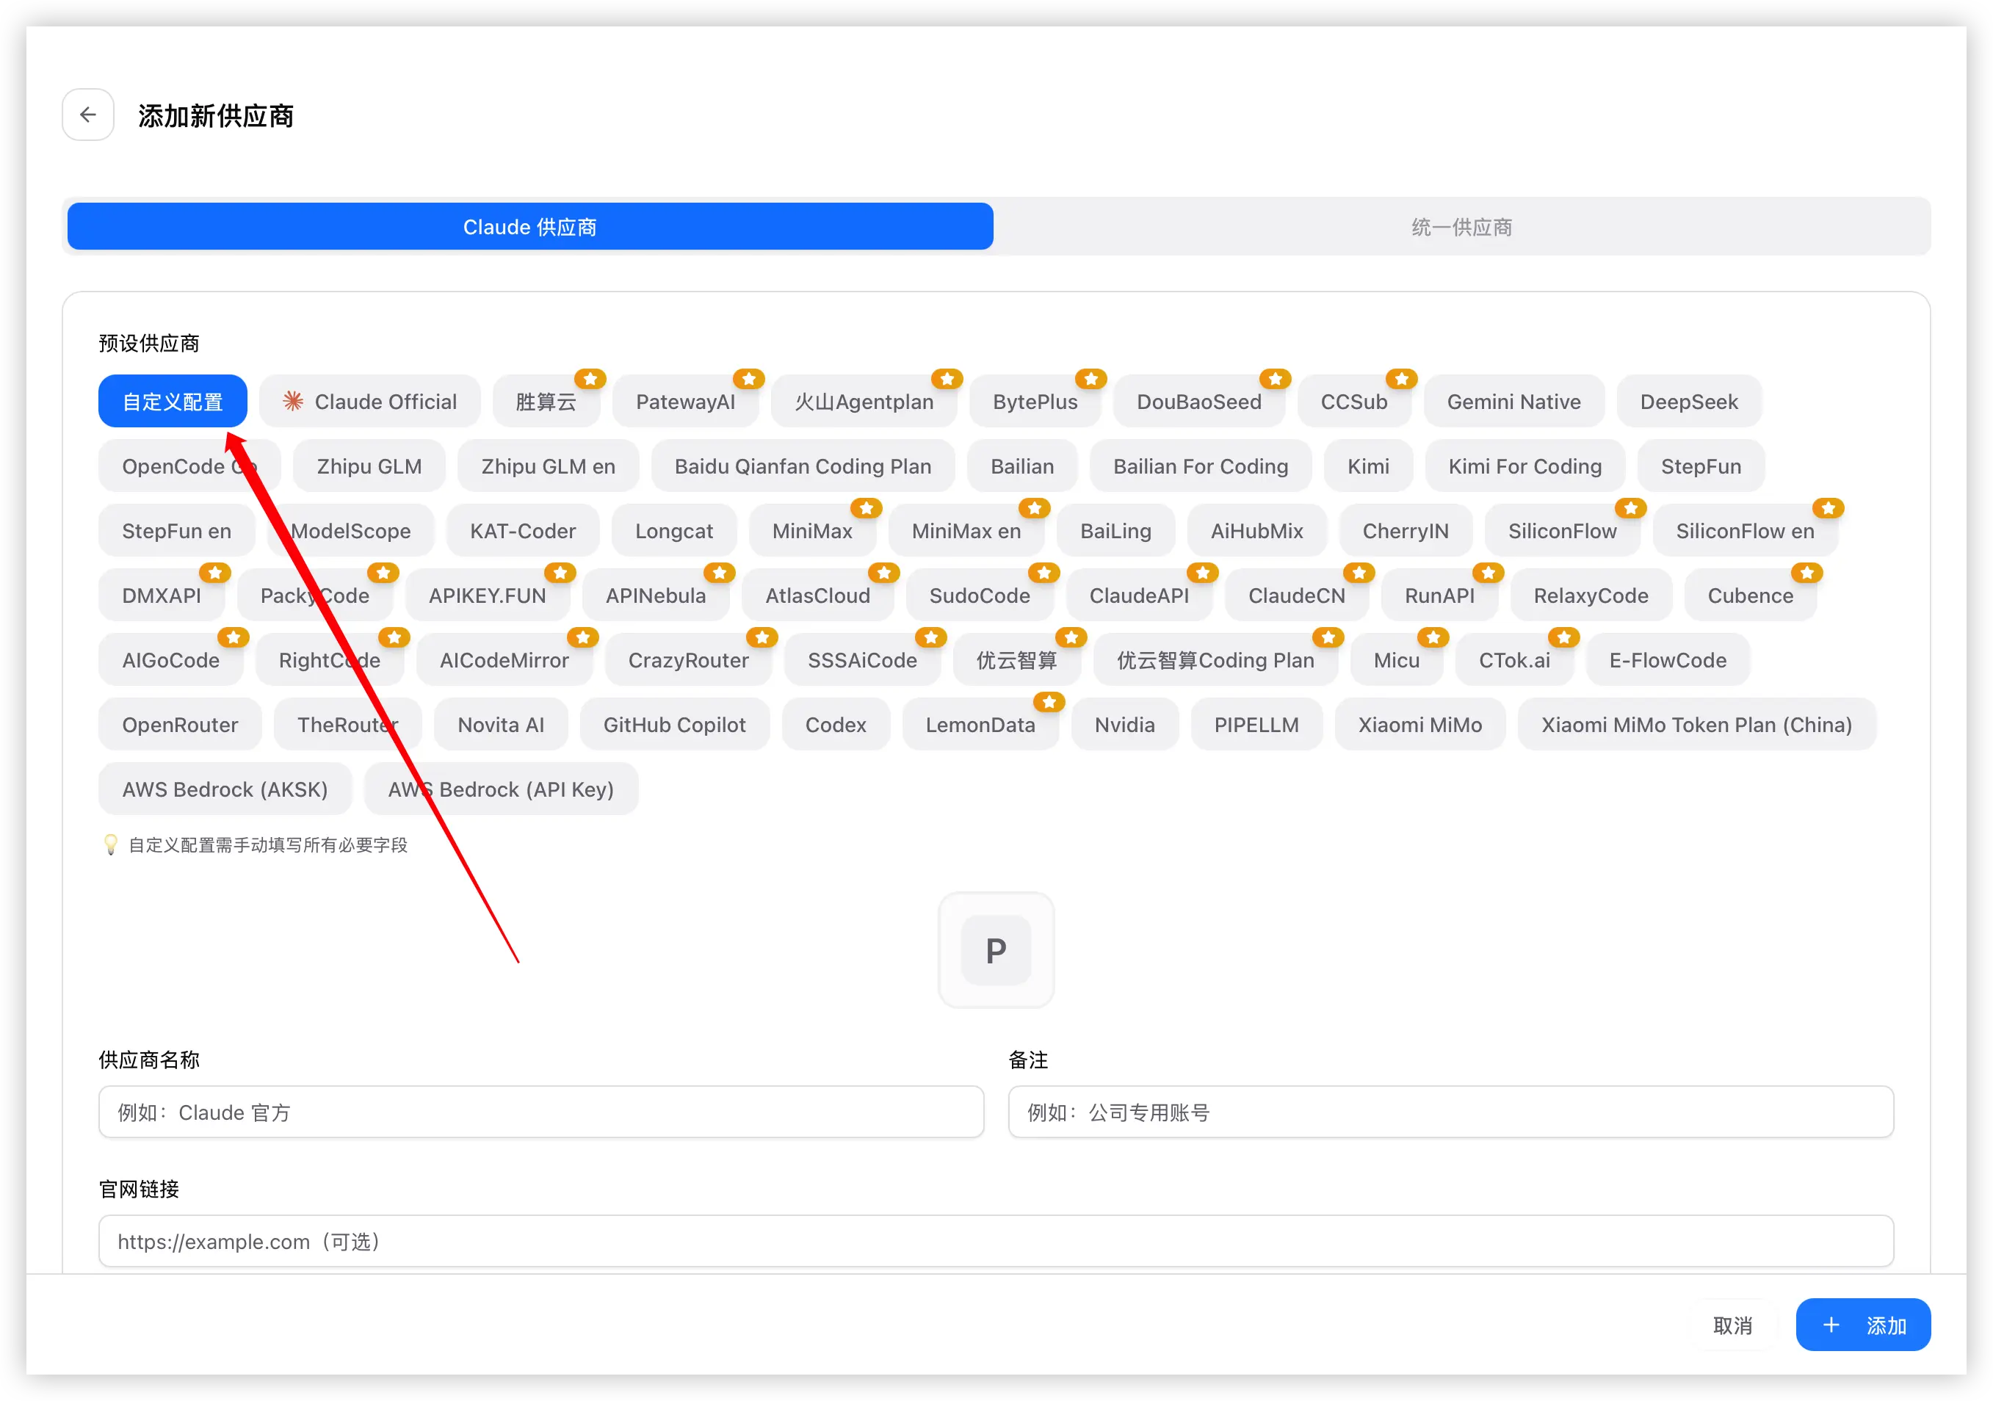1993x1401 pixels.
Task: Click the star badge on PatewayAI
Action: click(748, 378)
